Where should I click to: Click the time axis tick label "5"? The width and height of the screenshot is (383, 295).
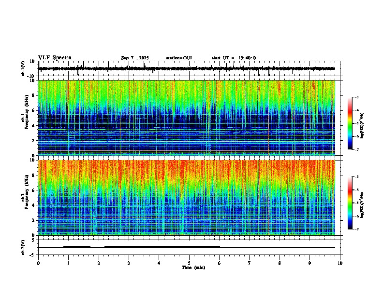coord(189,263)
